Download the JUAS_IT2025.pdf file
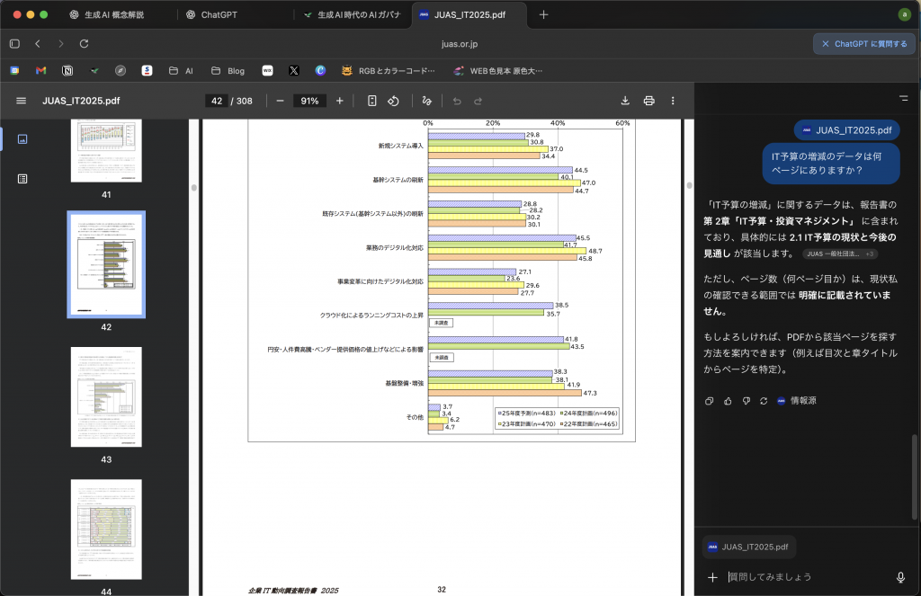Viewport: 921px width, 596px height. (x=625, y=101)
